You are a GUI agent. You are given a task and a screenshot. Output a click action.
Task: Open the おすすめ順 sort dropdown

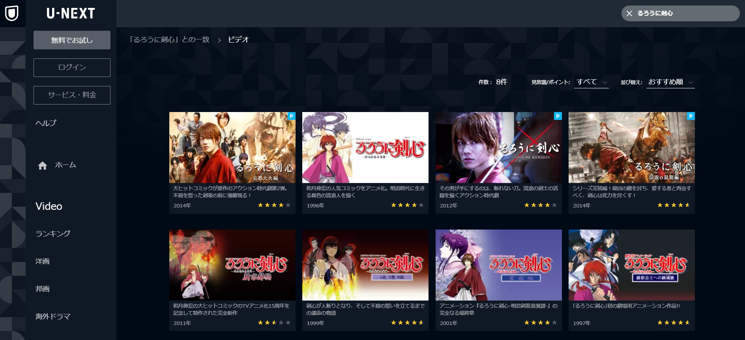pos(671,82)
